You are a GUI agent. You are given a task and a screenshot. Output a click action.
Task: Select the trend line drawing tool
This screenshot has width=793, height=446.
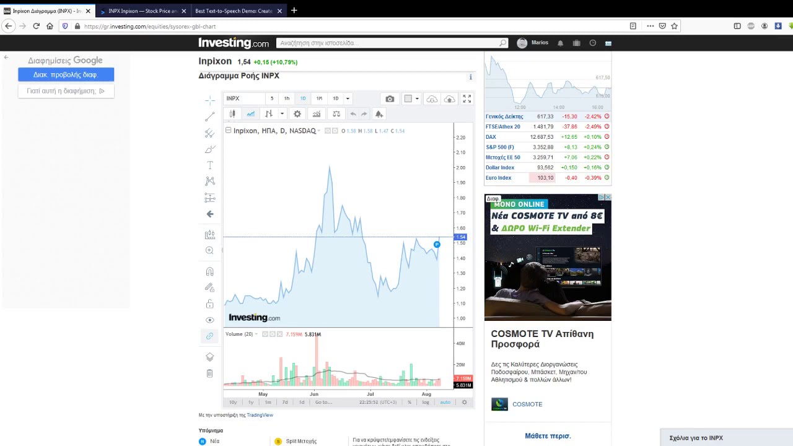210,116
